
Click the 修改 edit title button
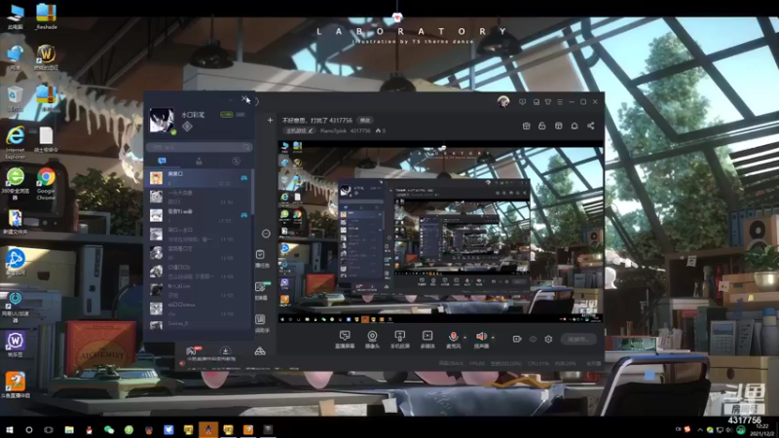click(365, 120)
